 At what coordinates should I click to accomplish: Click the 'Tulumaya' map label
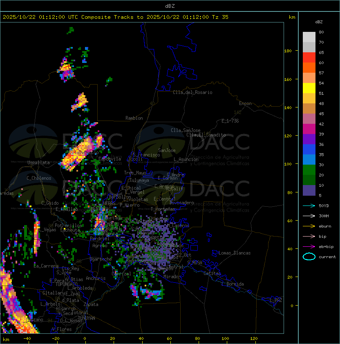(x=139, y=180)
